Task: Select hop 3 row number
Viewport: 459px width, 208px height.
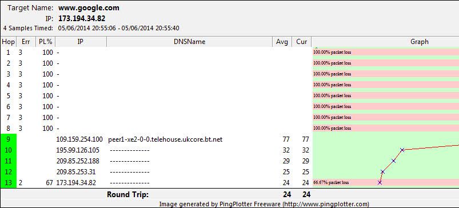Action: (x=8, y=74)
